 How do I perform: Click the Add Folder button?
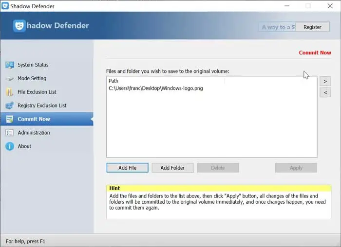coord(172,168)
